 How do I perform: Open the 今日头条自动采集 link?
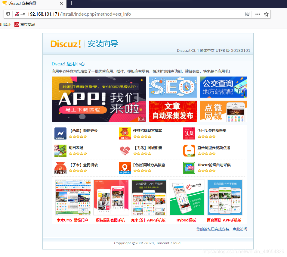pos(212,131)
